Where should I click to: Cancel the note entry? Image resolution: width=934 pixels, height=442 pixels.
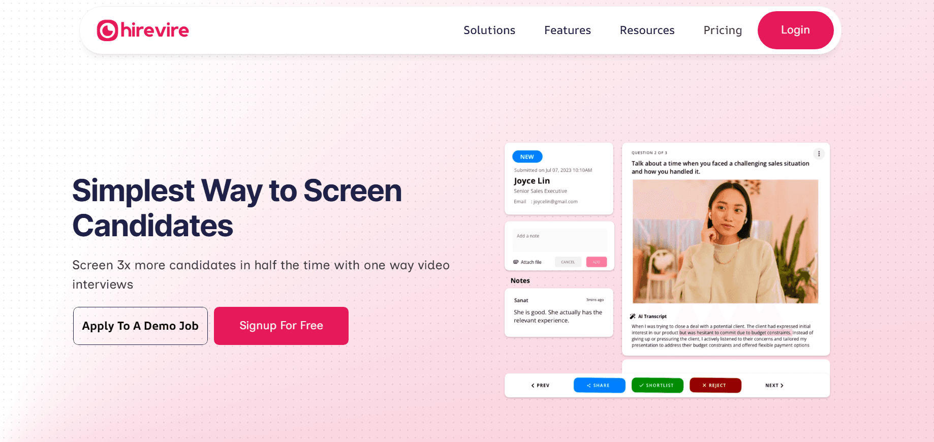pyautogui.click(x=568, y=262)
